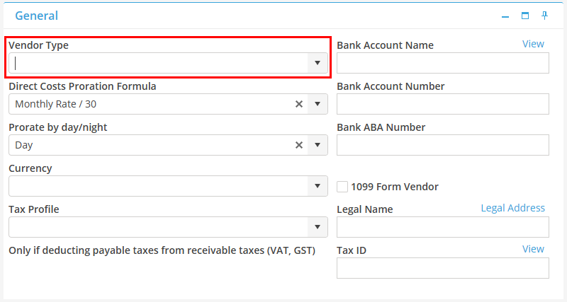Maximize the General panel

pyautogui.click(x=525, y=16)
